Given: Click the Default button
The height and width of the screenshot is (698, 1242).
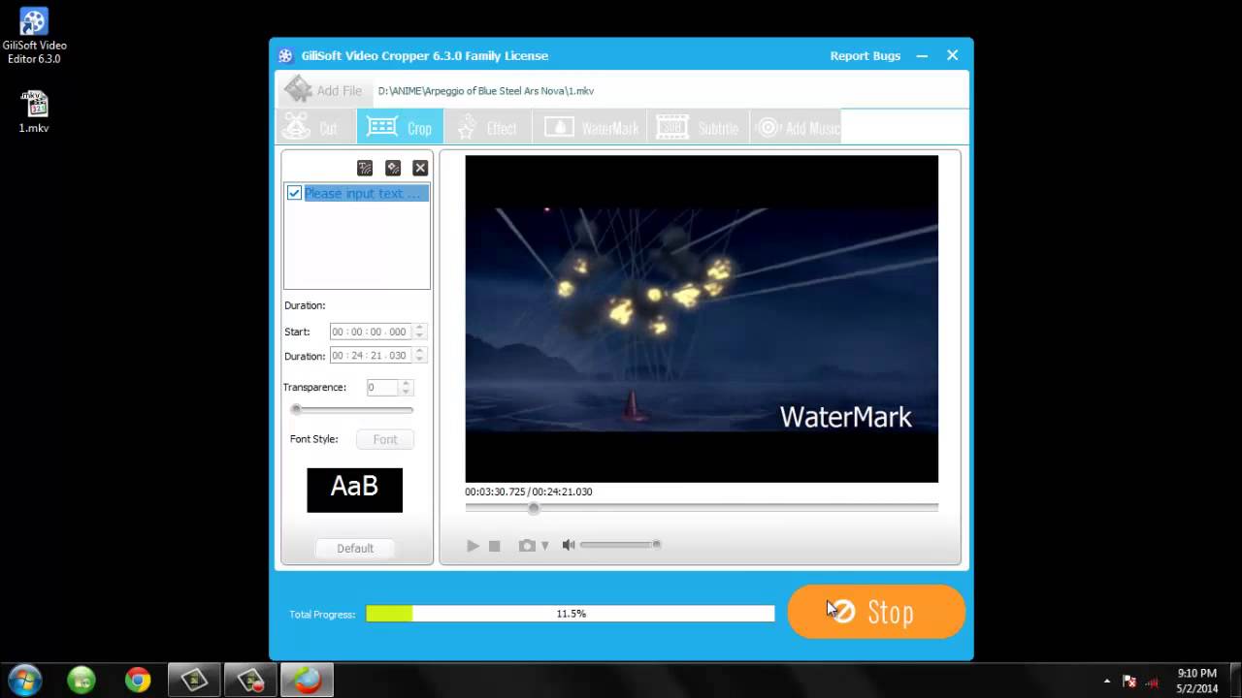Looking at the screenshot, I should pyautogui.click(x=355, y=548).
